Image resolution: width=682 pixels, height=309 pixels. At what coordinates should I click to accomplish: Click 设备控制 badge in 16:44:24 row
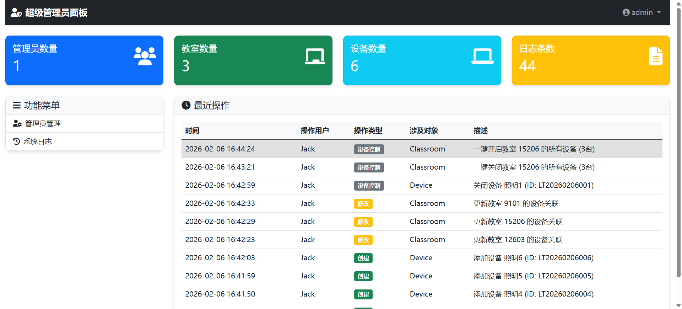click(x=369, y=149)
